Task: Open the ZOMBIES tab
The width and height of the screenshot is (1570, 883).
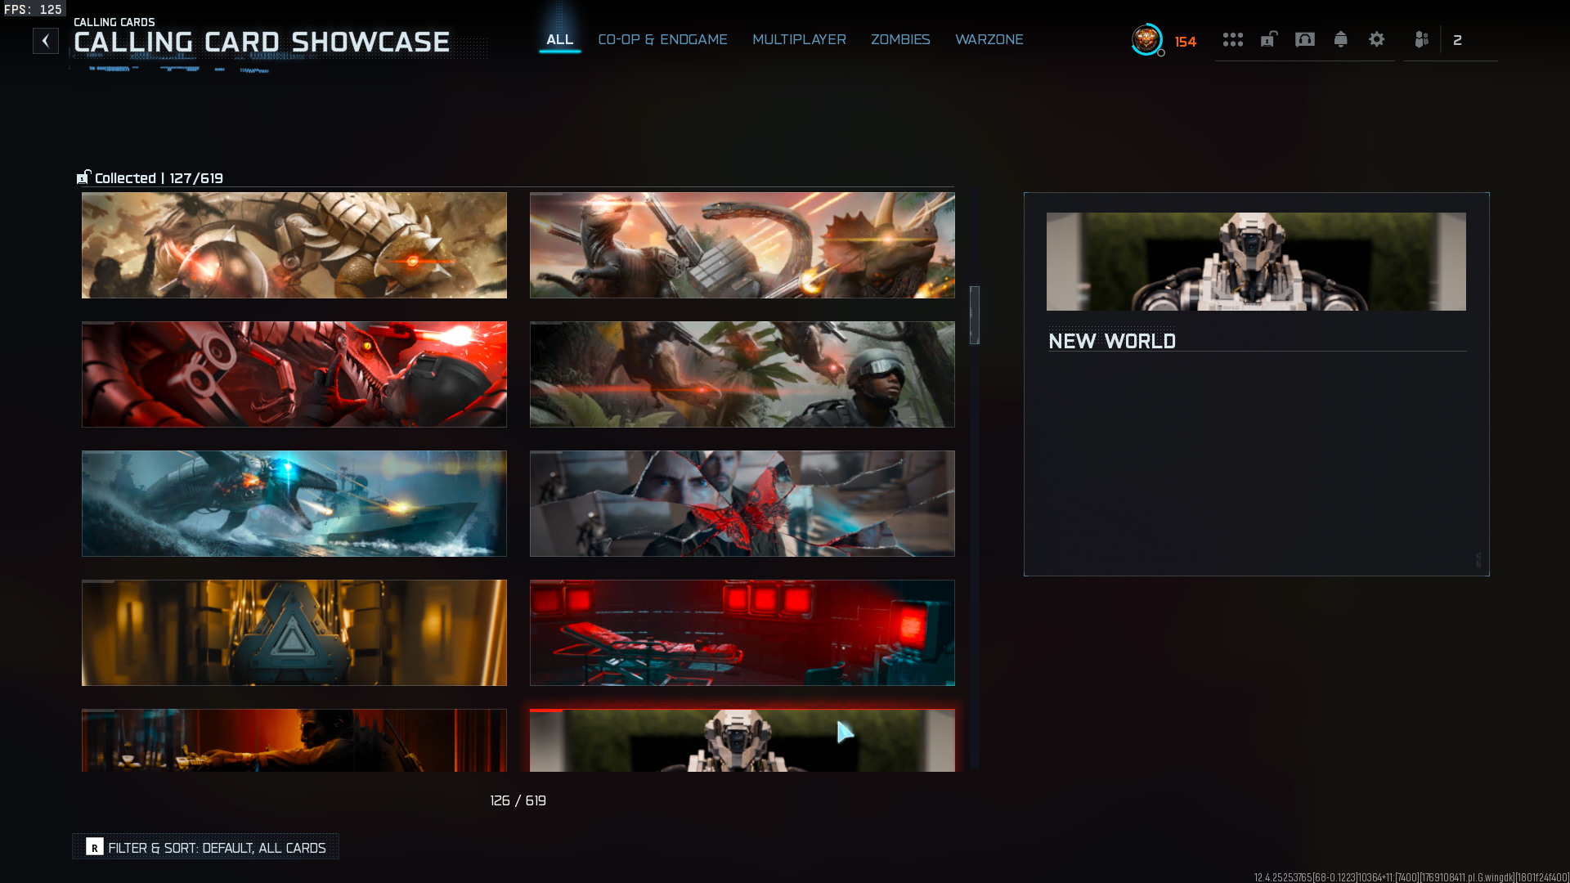Action: pyautogui.click(x=901, y=39)
